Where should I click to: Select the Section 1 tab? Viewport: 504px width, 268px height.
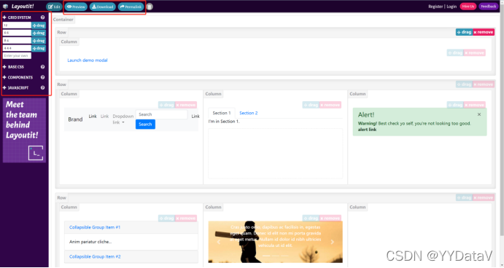click(x=222, y=113)
